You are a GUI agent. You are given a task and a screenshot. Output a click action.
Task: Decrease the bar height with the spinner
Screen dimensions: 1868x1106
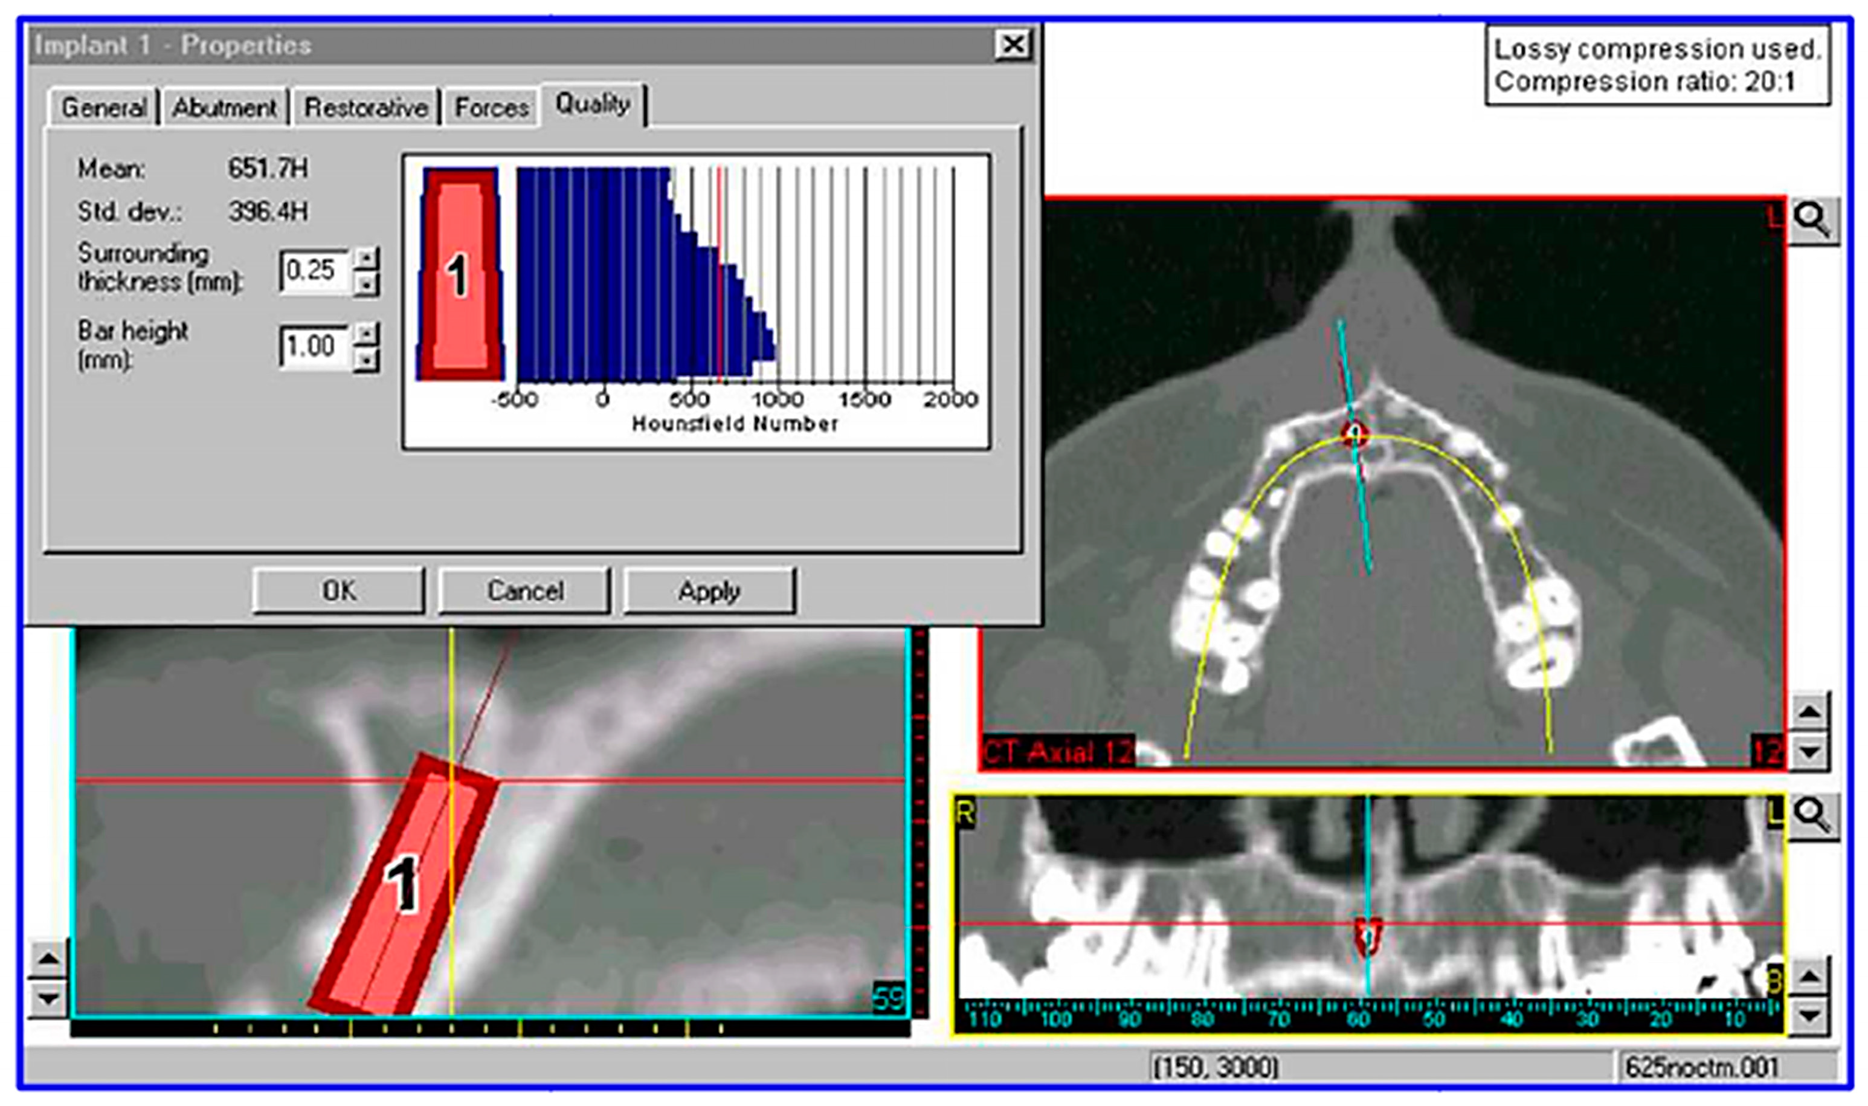[x=366, y=360]
